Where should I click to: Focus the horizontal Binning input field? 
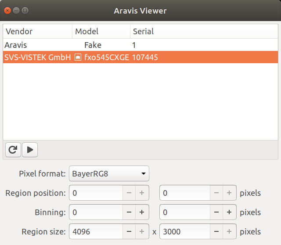(x=96, y=212)
